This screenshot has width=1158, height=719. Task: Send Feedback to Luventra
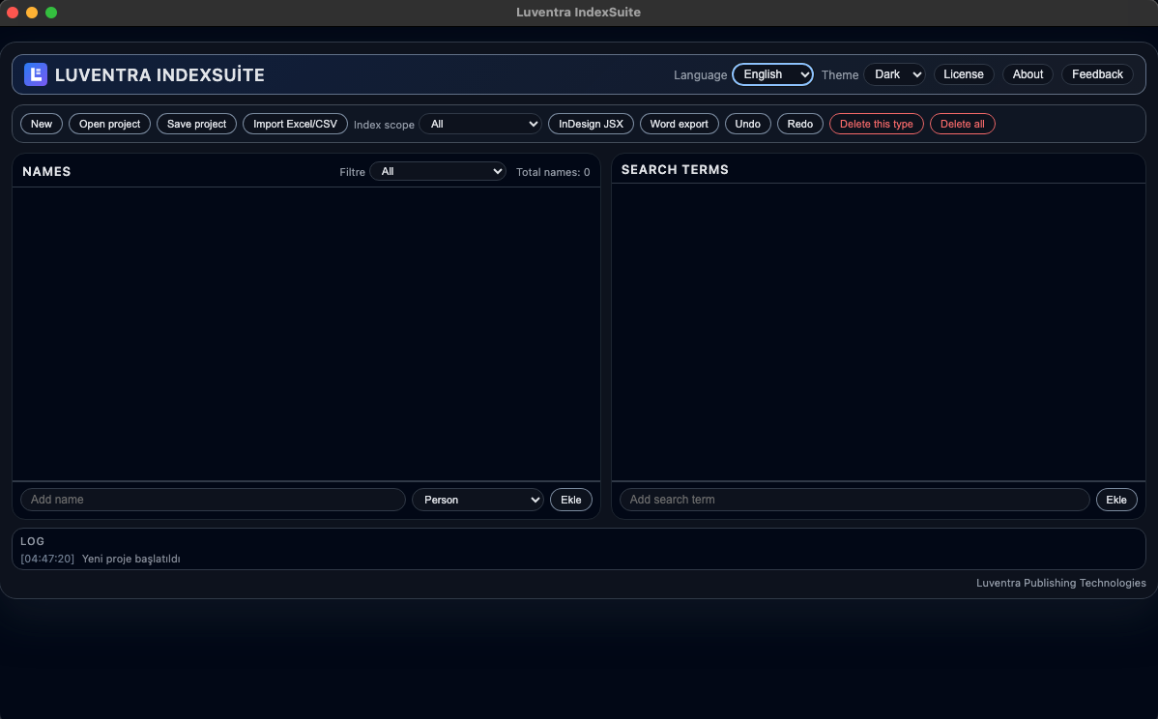tap(1097, 73)
